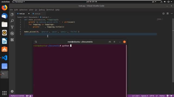Click line number 6 in the gutter
174x97 pixels.
20,32
